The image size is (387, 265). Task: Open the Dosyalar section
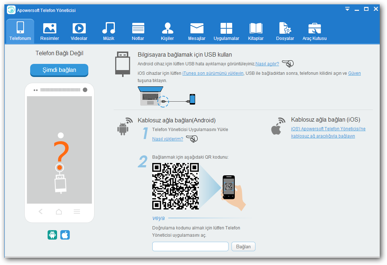pyautogui.click(x=285, y=31)
